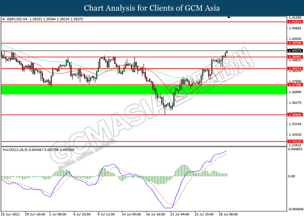
Task: Click the chart title banner text
Action: click(x=152, y=8)
